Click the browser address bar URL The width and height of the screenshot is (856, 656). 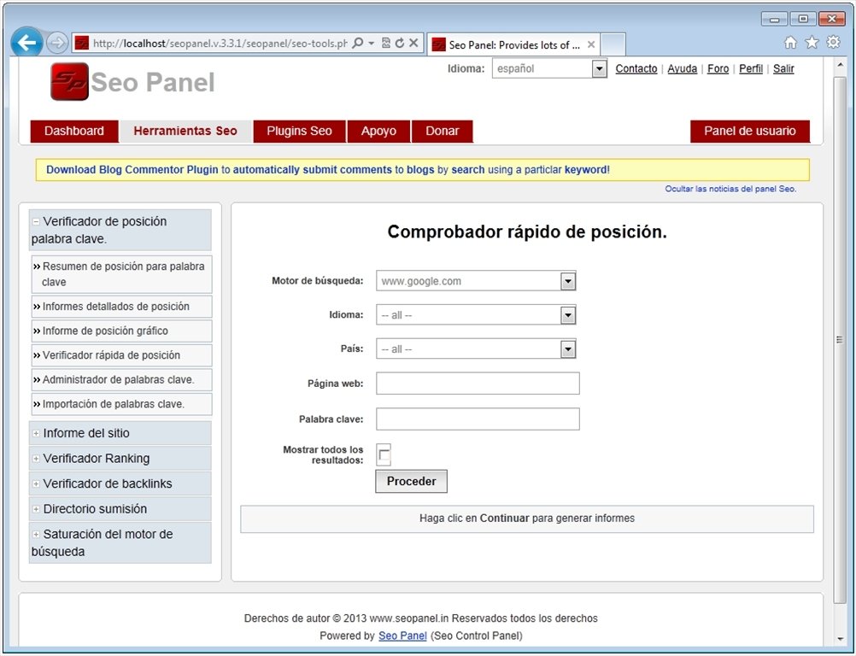[220, 43]
